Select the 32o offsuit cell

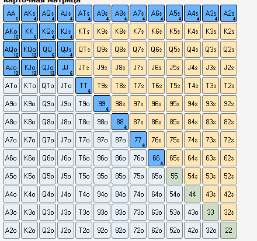coord(210,230)
